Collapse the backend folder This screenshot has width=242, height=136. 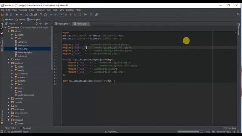[x=9, y=63]
